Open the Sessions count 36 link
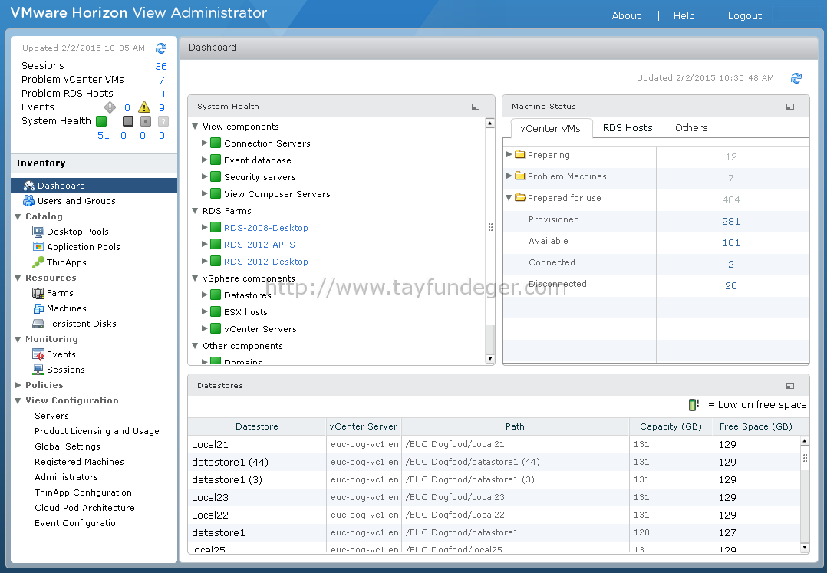827x573 pixels. pos(161,67)
